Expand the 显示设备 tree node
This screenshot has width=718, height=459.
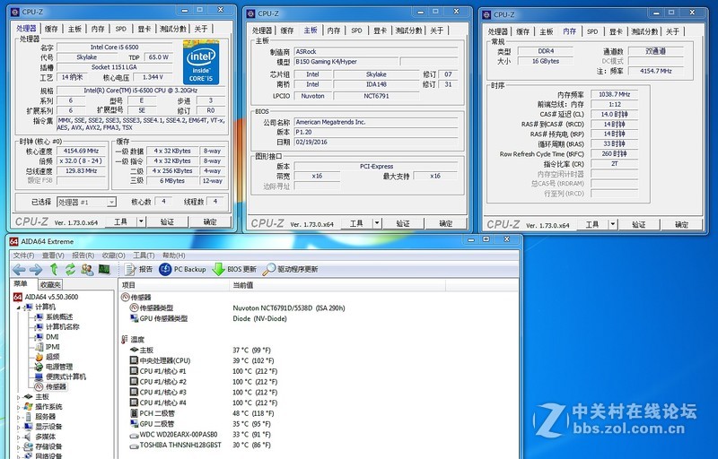(x=19, y=427)
